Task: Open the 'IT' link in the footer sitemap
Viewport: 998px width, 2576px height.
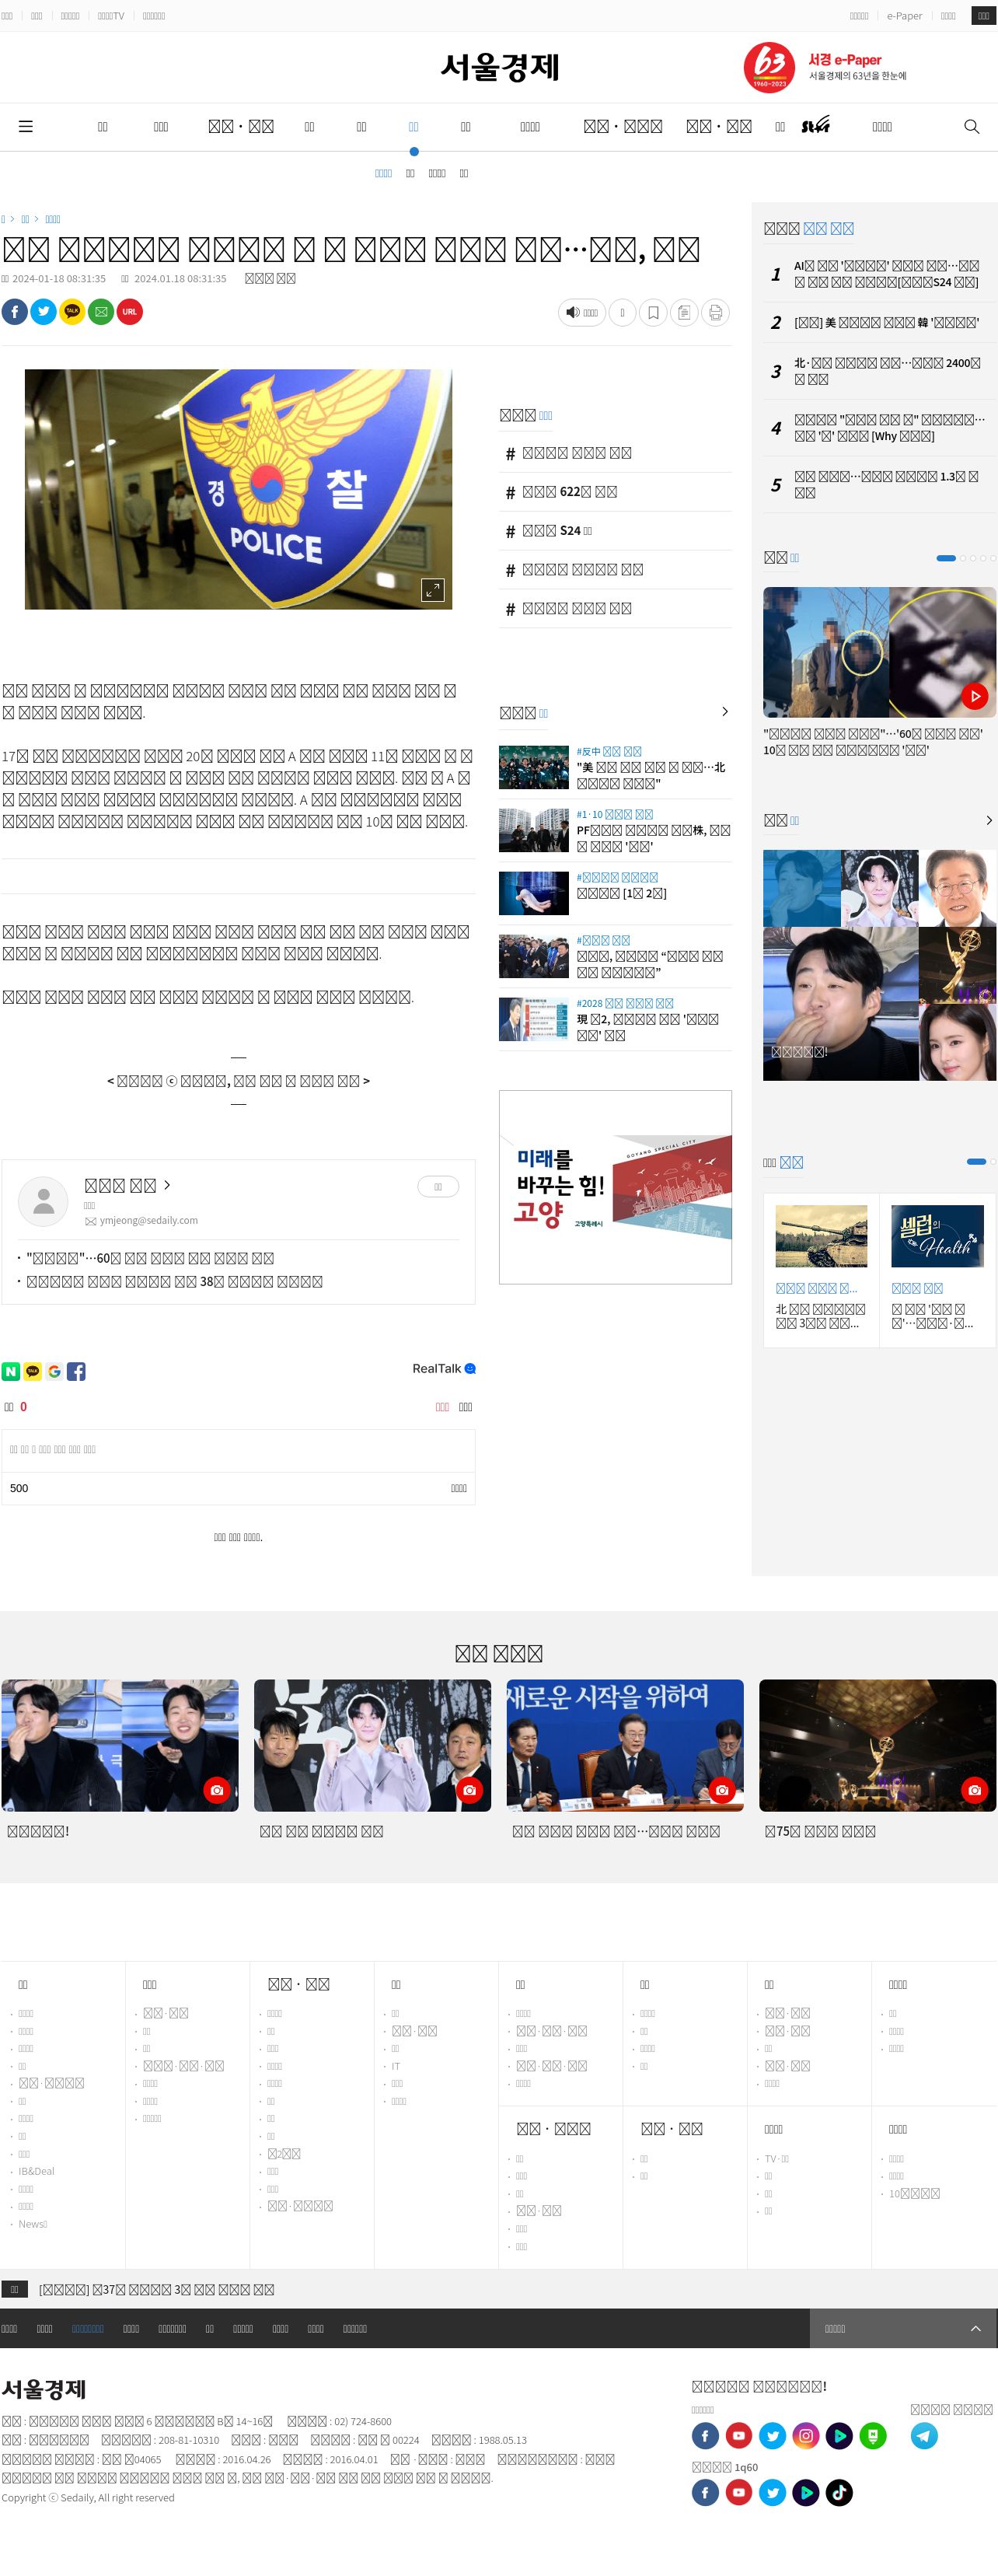Action: pyautogui.click(x=395, y=2066)
